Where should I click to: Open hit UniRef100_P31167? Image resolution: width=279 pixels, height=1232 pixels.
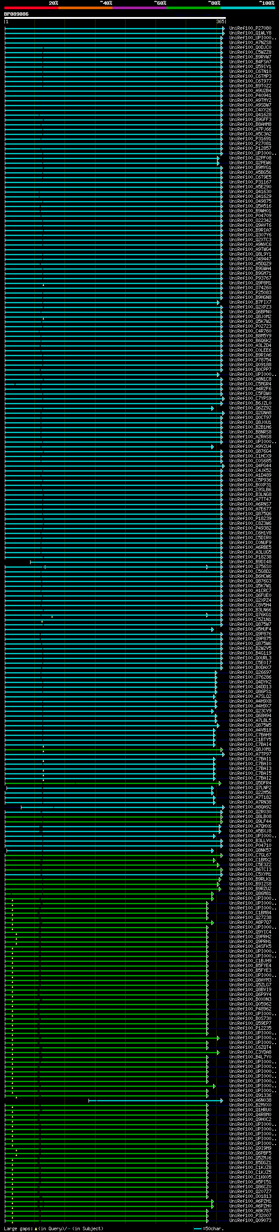tap(250, 182)
